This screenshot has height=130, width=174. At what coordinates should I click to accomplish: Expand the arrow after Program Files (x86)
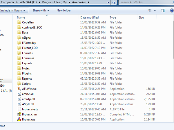69,2
